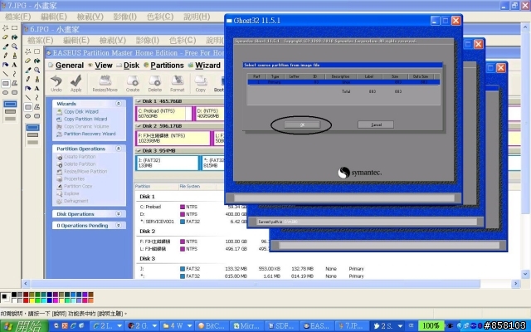This screenshot has height=332, width=531.
Task: Select the Polygon tool in 7.JPG toolbox
Action: pos(15,83)
